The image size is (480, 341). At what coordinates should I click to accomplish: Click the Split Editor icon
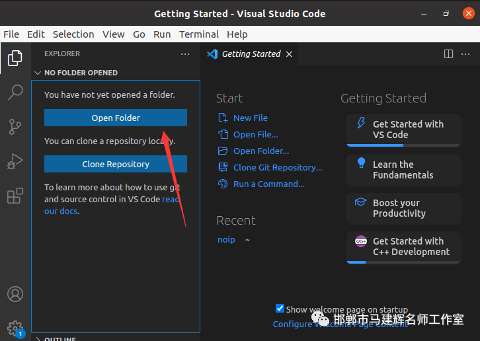point(448,54)
